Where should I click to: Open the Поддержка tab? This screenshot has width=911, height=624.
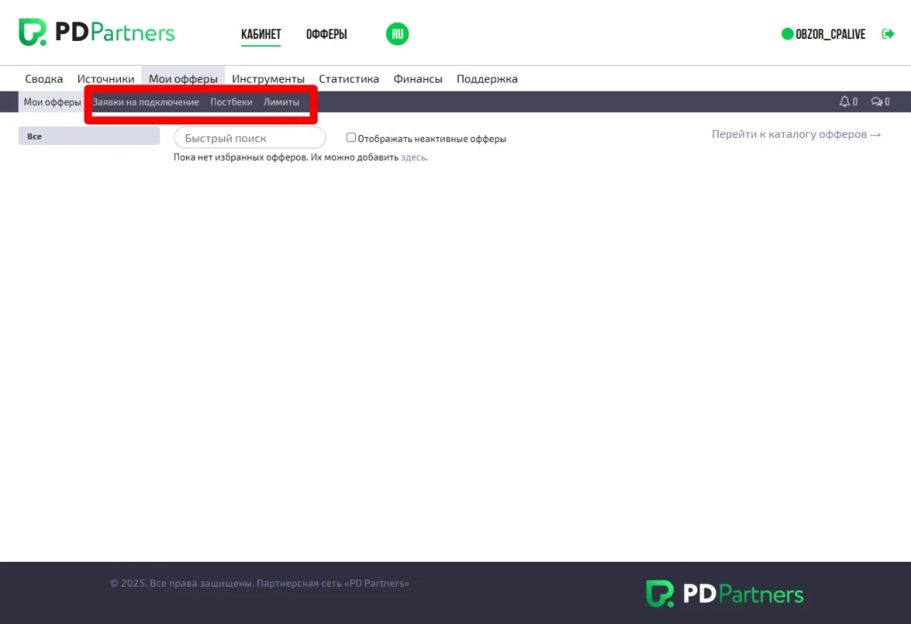487,78
